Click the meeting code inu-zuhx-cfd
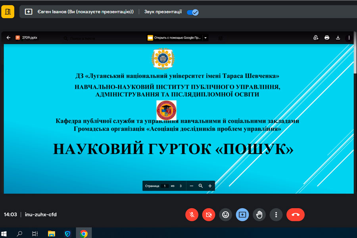357x238 pixels. [41, 215]
